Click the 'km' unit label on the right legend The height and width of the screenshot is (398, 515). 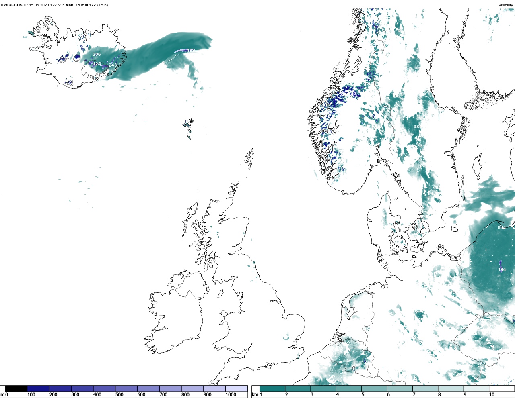[255, 395]
